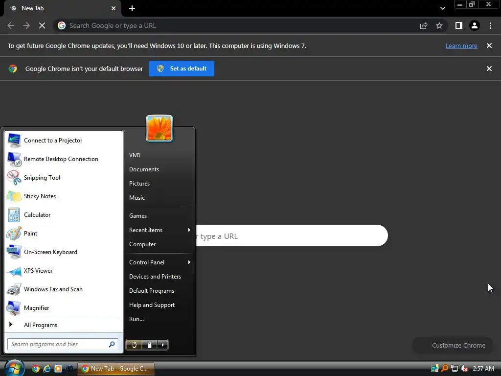
Task: Dismiss the Windows 7 update notice
Action: (x=489, y=46)
